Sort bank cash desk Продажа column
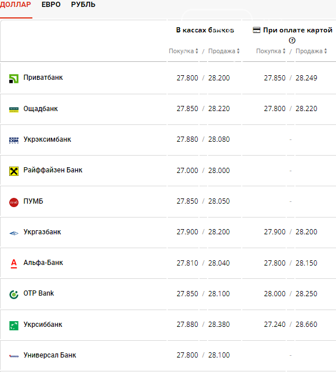The image size is (336, 372). [x=224, y=51]
